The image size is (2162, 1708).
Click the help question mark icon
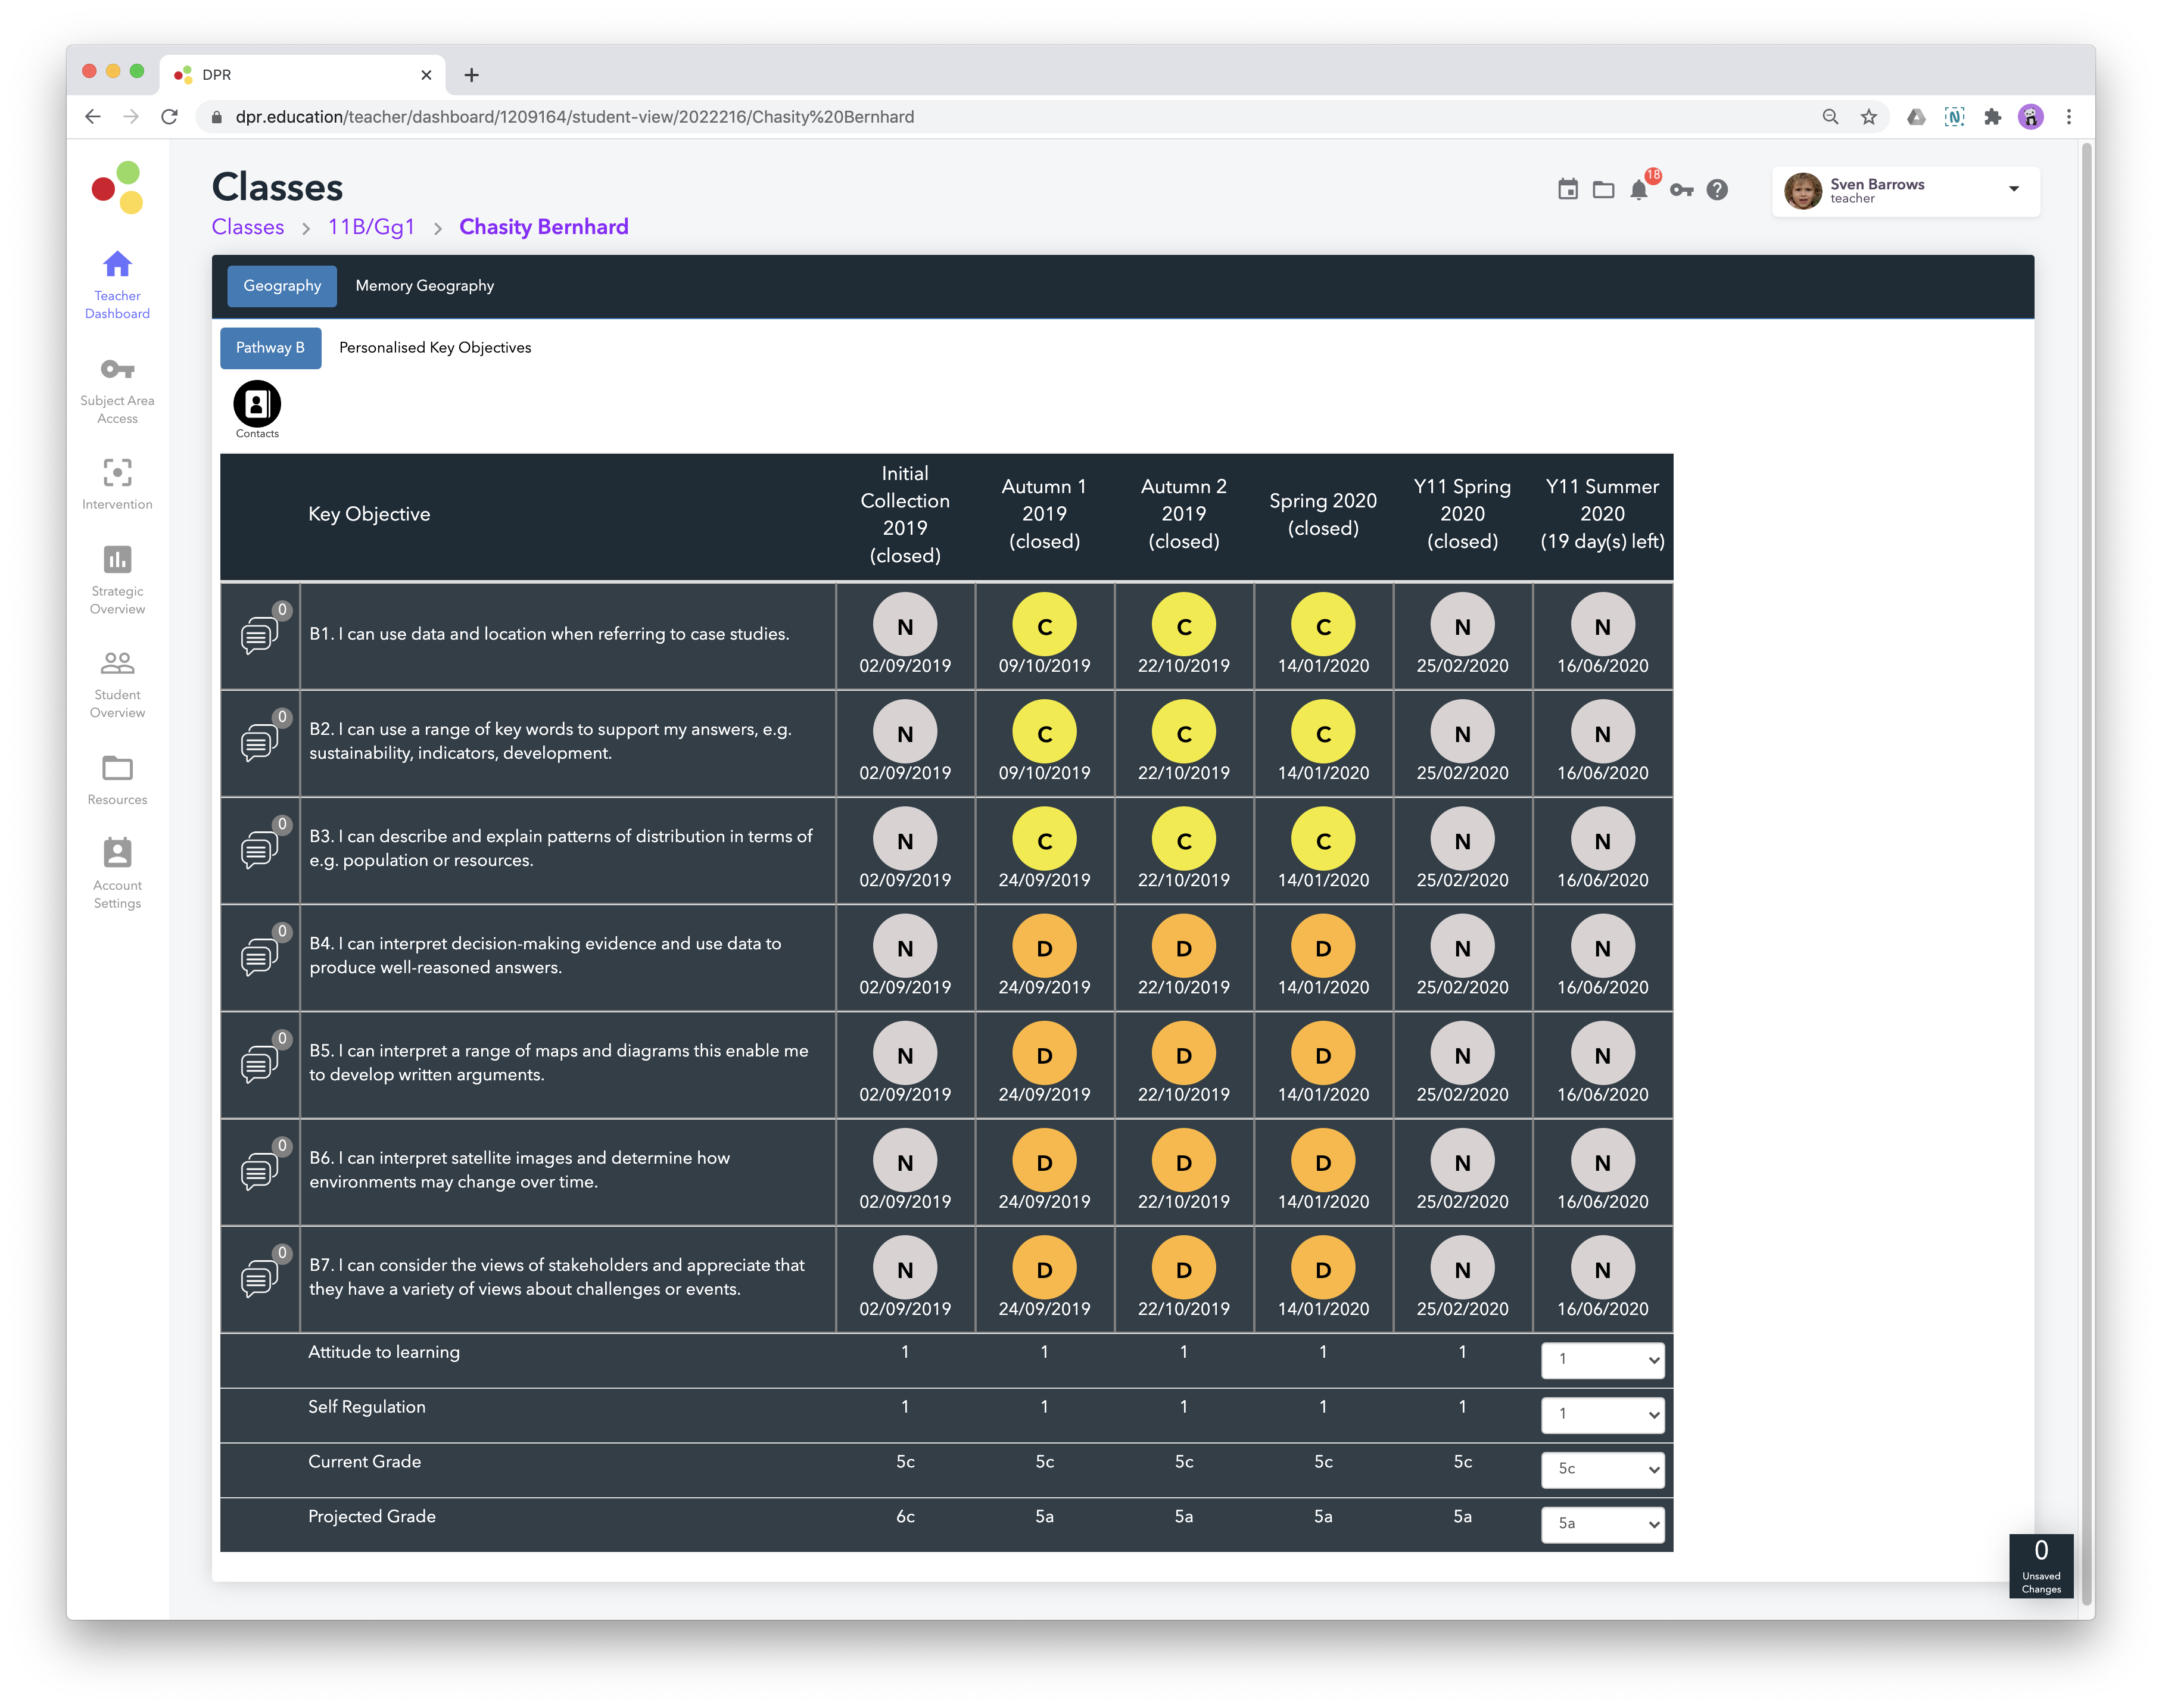click(1717, 190)
